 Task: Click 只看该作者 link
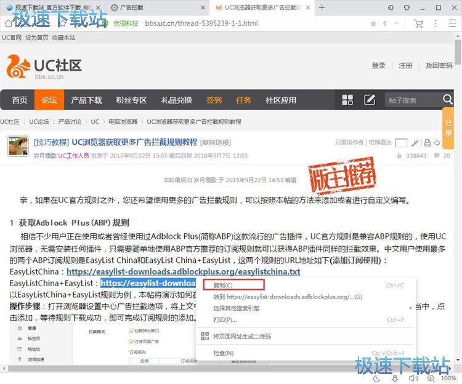349,142
